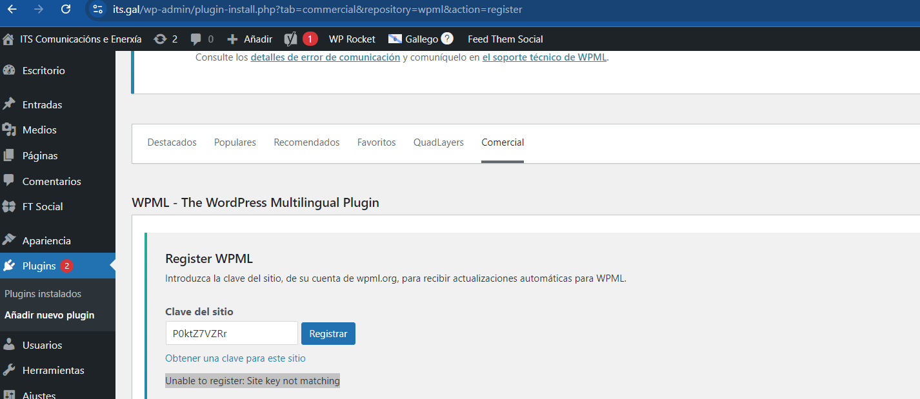Open Feed Them Social admin bar menu
This screenshot has width=920, height=399.
(x=505, y=39)
